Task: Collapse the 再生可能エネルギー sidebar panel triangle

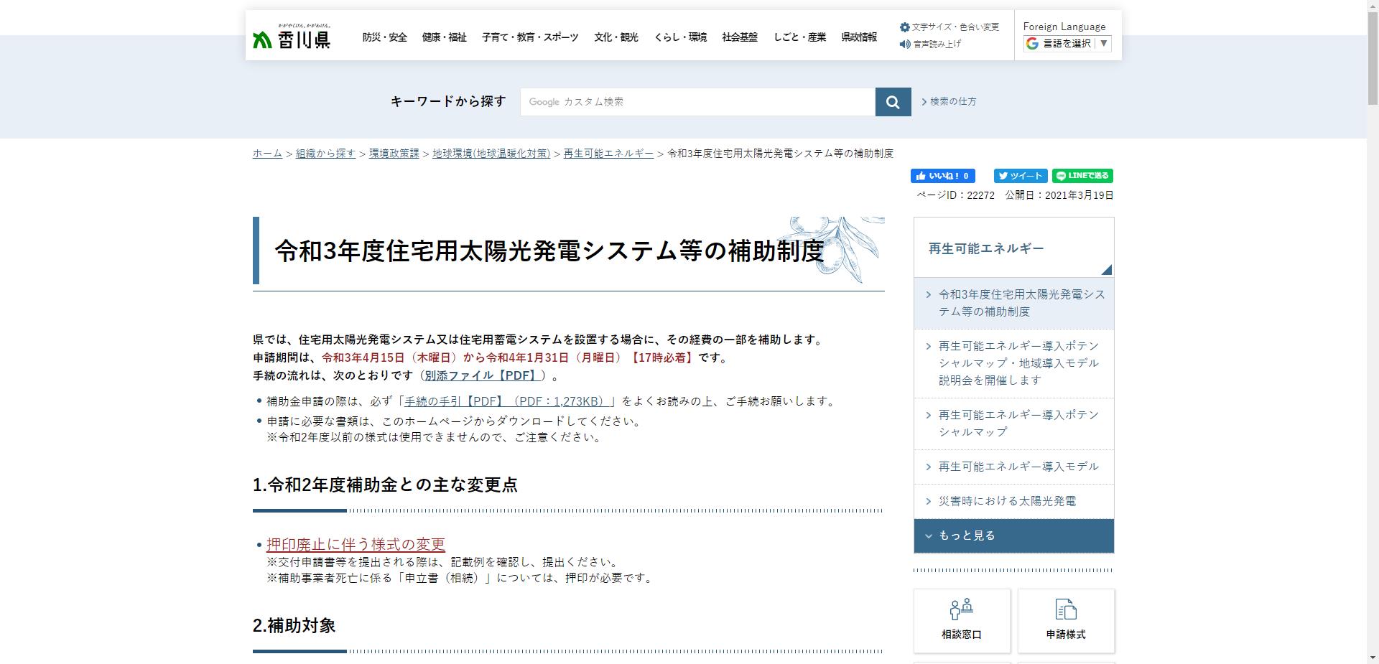Action: pos(1107,270)
